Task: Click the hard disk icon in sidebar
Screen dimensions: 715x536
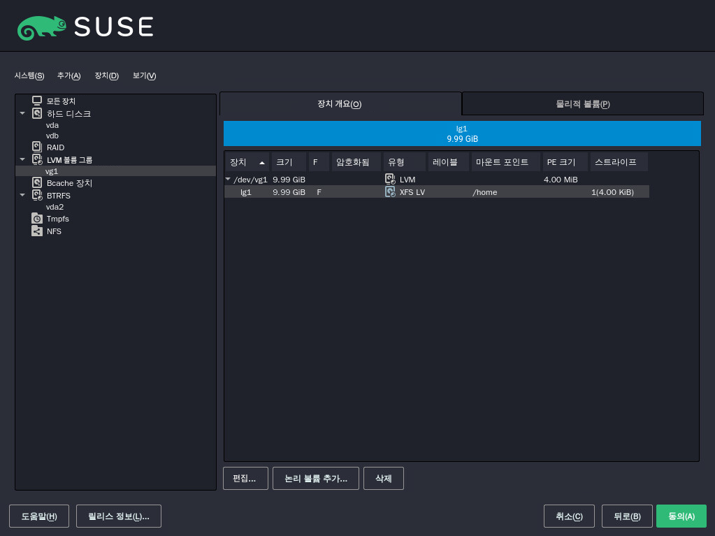Action: point(37,113)
